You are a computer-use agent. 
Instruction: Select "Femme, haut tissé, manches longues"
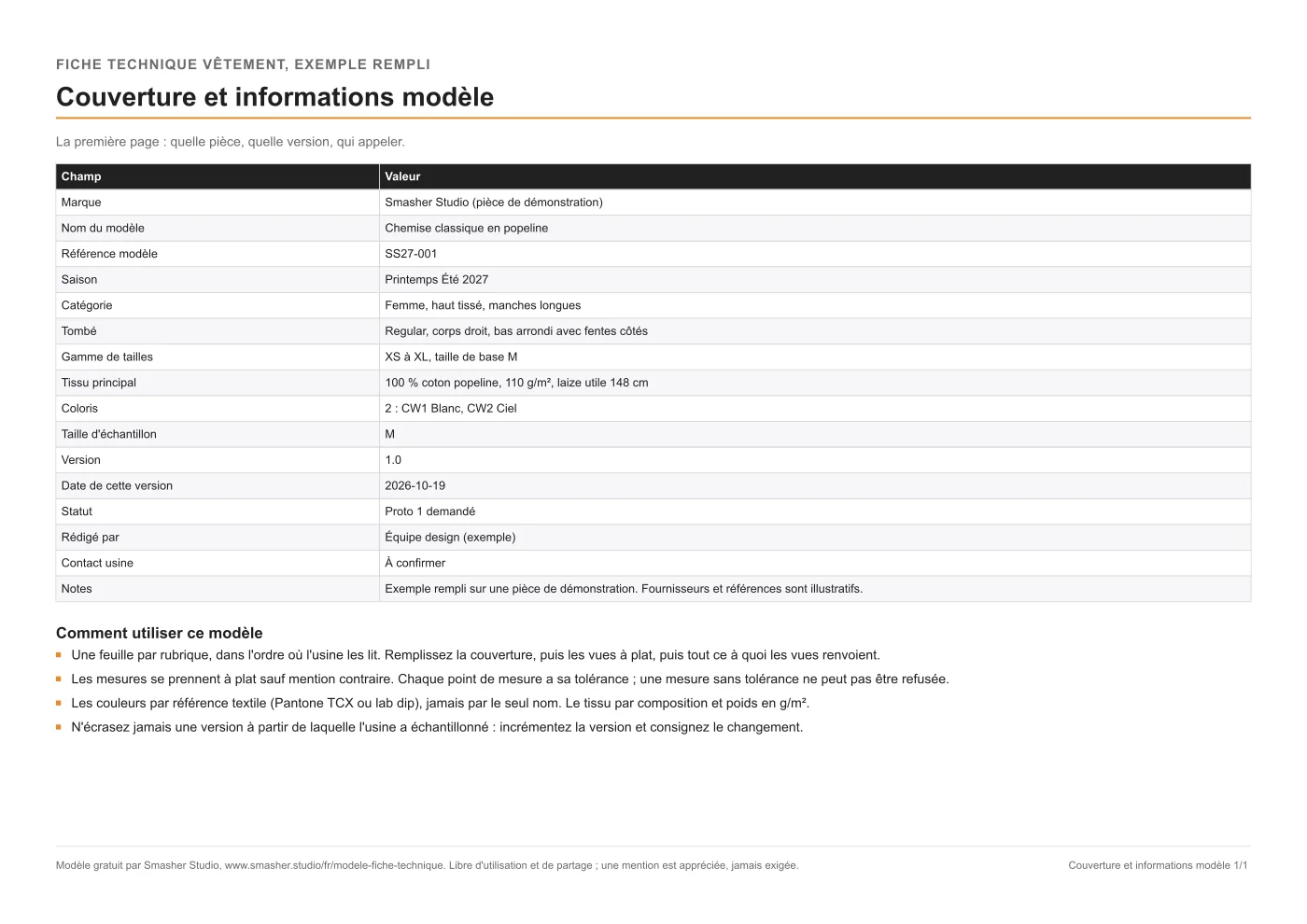coord(483,305)
